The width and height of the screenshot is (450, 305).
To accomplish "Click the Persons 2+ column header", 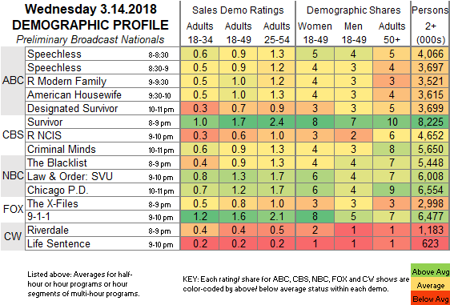I will click(431, 26).
